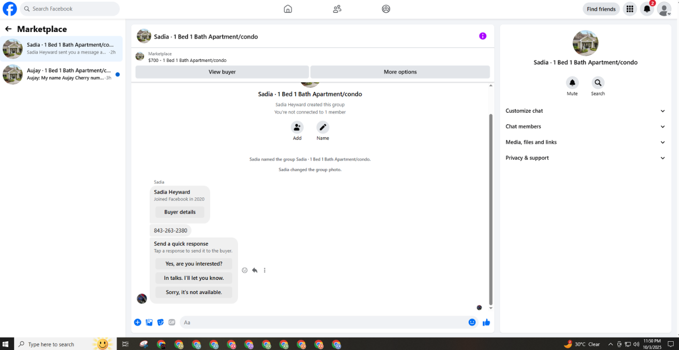The height and width of the screenshot is (350, 679).
Task: Send a thumbs-up like
Action: pyautogui.click(x=486, y=322)
